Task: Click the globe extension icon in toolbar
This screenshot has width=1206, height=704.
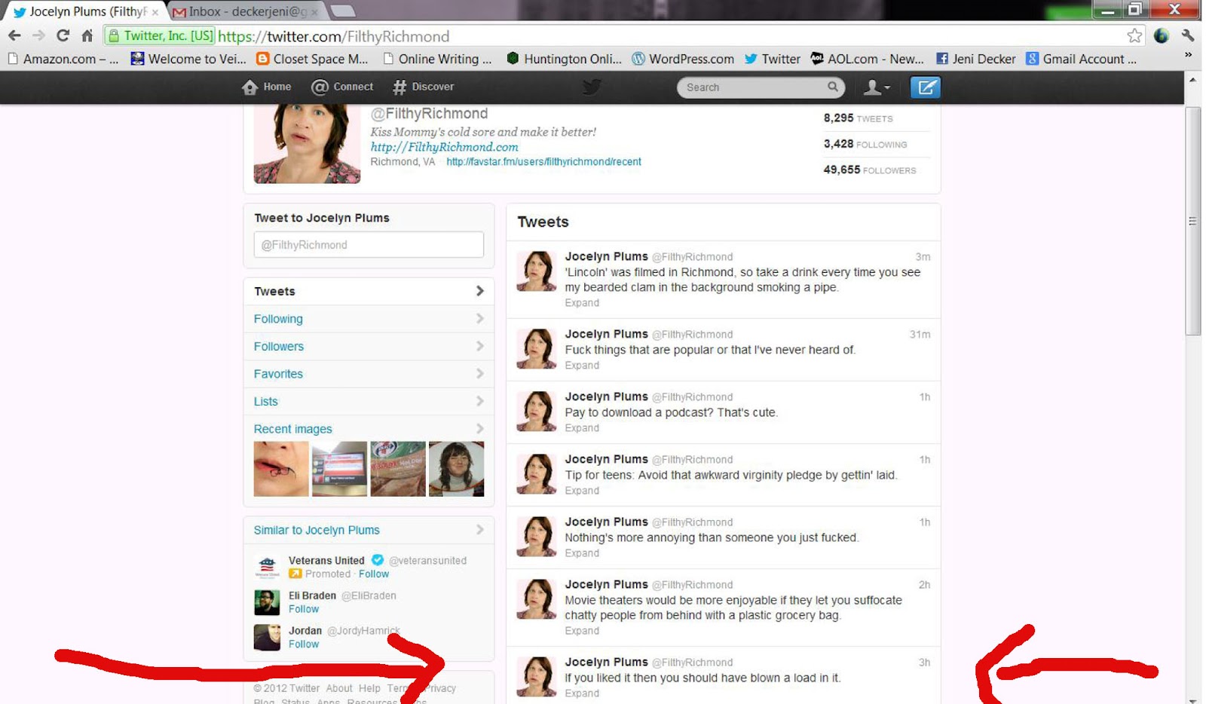Action: coord(1162,35)
